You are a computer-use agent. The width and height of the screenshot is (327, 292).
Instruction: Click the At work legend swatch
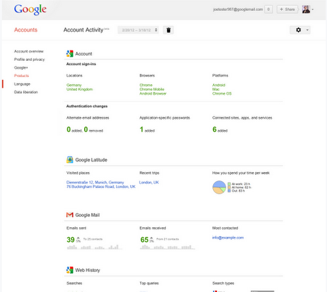pyautogui.click(x=229, y=184)
